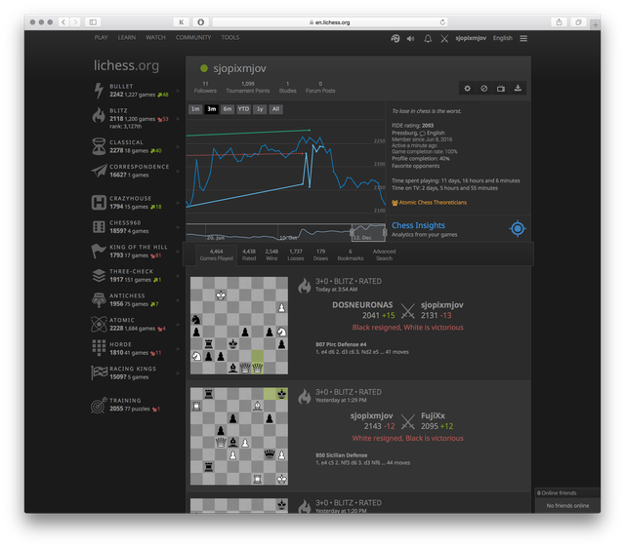Expand the Correspondence row arrow
Screen dimensions: 625x548
coord(178,171)
